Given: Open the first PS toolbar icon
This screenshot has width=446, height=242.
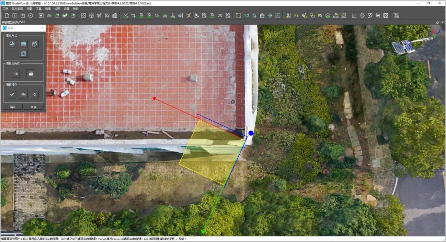Looking at the screenshot, I should tap(296, 15).
